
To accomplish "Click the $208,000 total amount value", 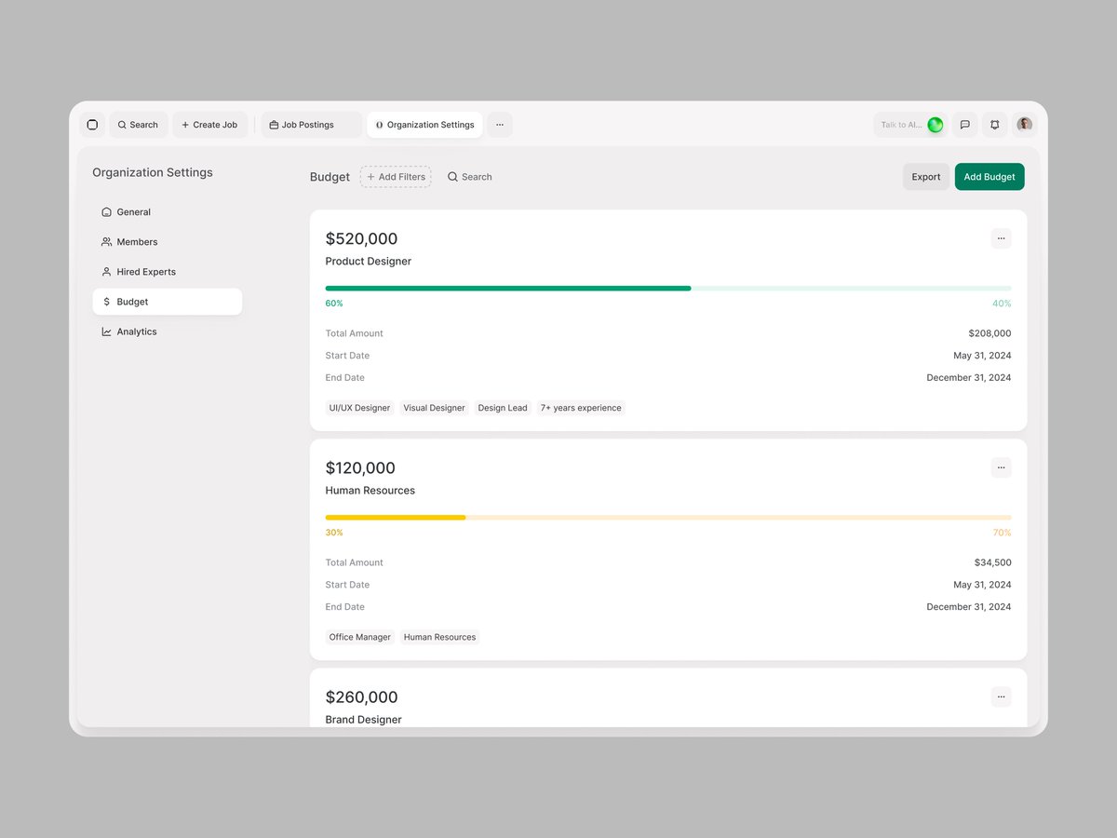I will point(989,333).
